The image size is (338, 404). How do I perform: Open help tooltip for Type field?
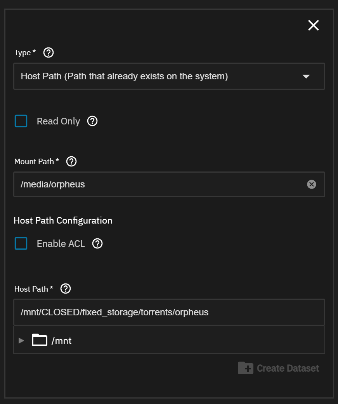[48, 52]
